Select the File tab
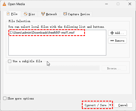Image resolution: width=136 pixels, height=111 pixels. pos(12,14)
